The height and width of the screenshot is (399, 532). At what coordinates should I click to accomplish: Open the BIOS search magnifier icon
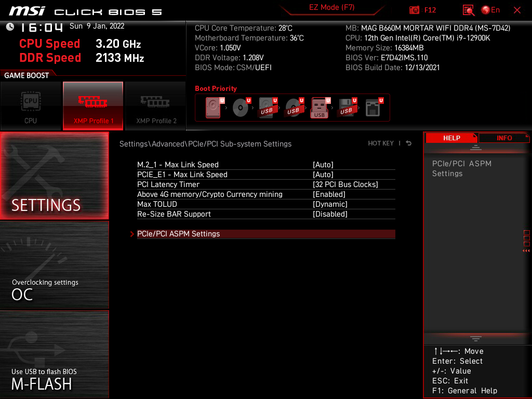pyautogui.click(x=469, y=10)
